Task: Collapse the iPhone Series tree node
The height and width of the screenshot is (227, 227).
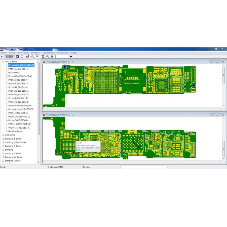Action: coord(3,62)
